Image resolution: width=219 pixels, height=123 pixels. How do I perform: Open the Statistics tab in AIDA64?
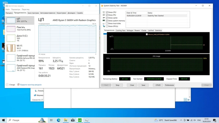[x=158, y=30]
